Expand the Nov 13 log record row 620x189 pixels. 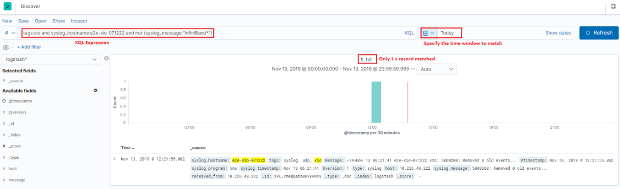[114, 159]
